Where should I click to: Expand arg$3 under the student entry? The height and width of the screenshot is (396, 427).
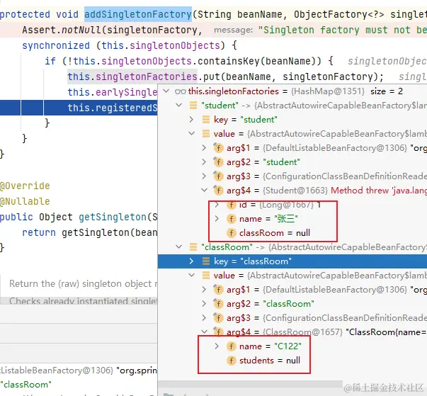204,176
